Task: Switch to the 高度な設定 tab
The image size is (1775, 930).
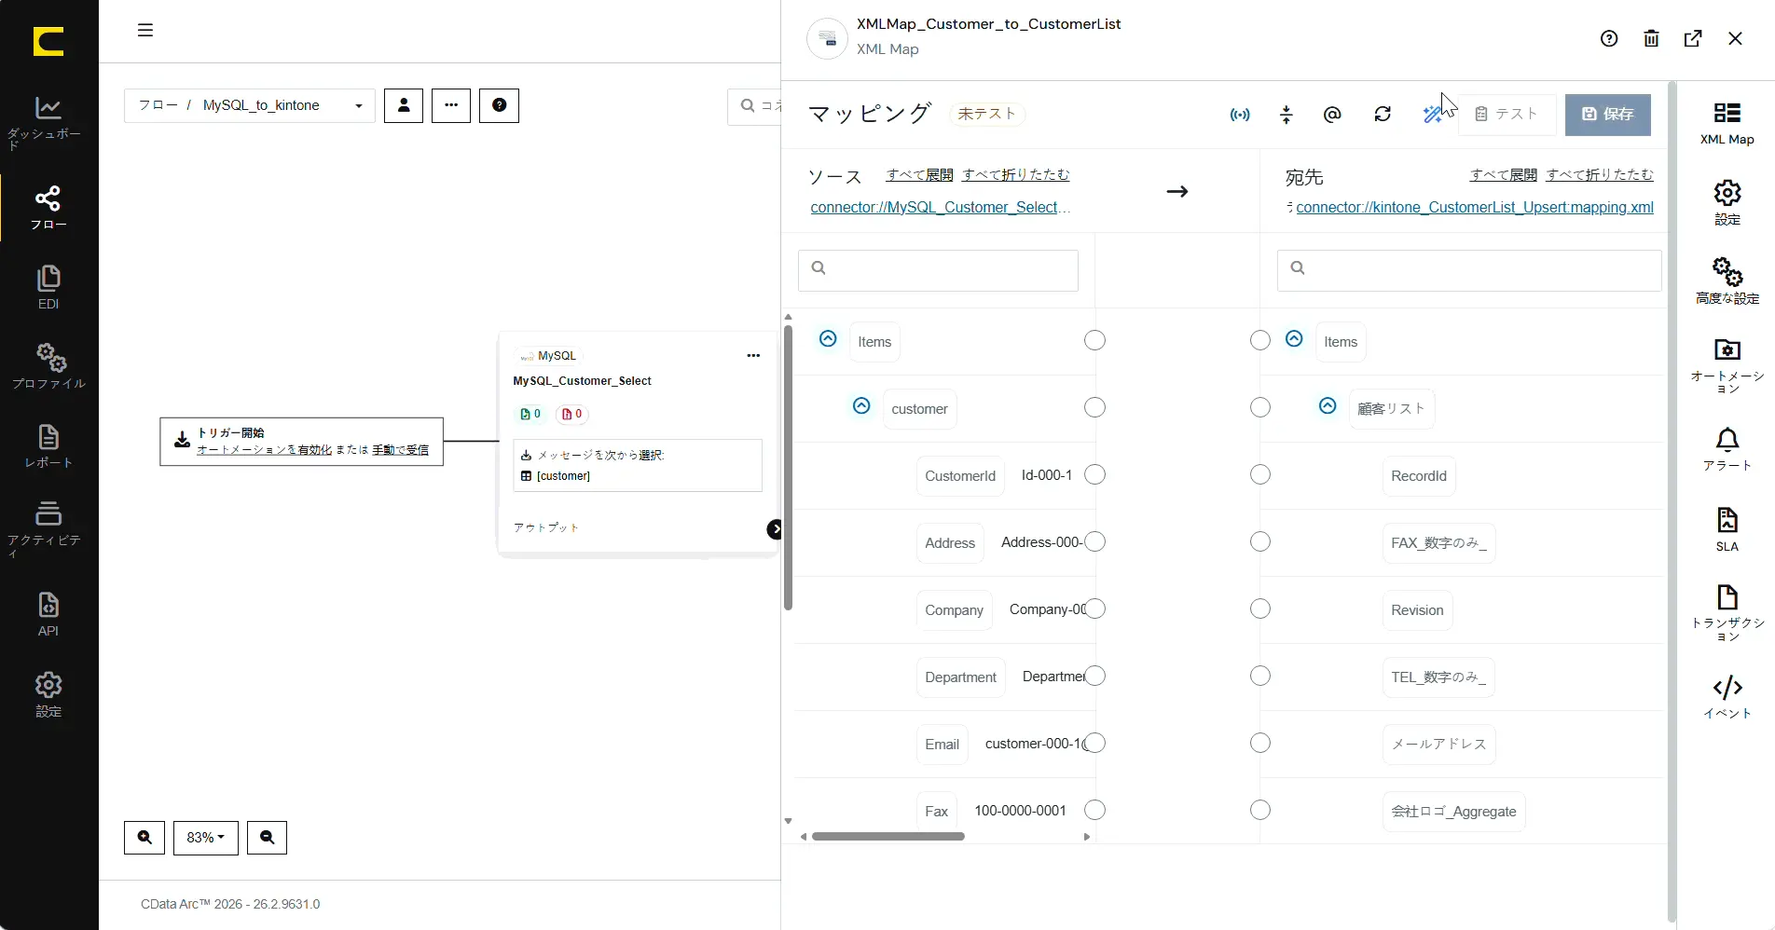Action: 1727,281
